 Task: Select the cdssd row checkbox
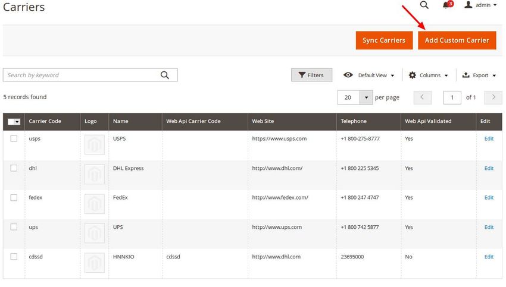(14, 257)
